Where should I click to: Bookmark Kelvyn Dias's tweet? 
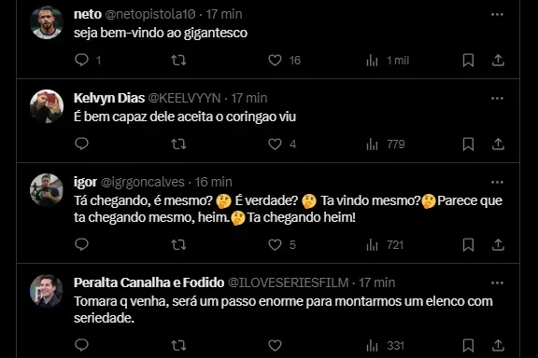[x=468, y=145]
